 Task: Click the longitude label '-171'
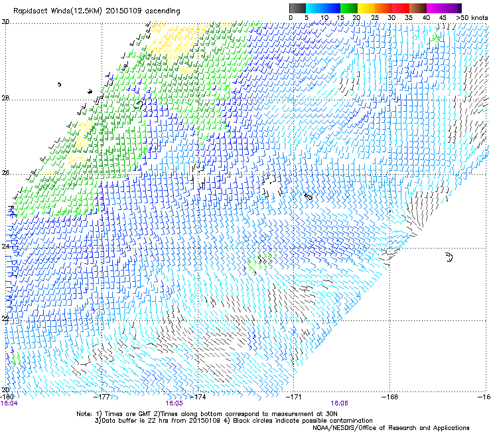tap(294, 397)
